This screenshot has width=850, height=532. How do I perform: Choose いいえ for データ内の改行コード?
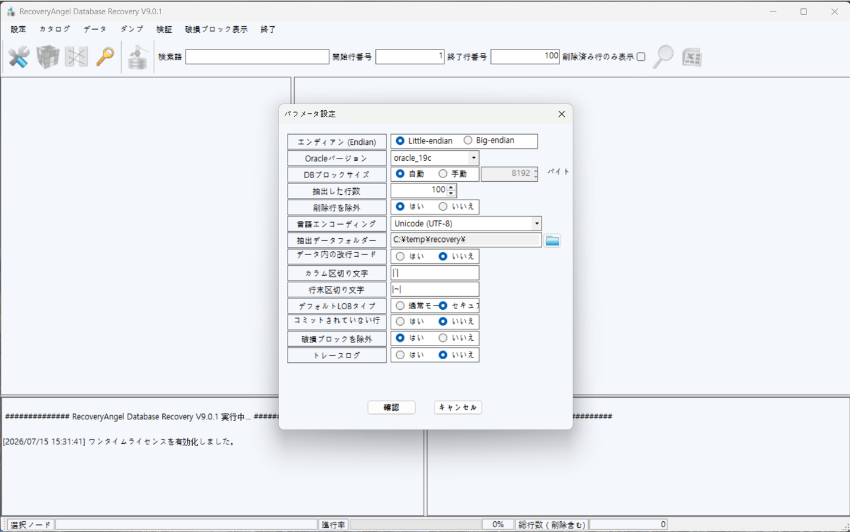(443, 256)
